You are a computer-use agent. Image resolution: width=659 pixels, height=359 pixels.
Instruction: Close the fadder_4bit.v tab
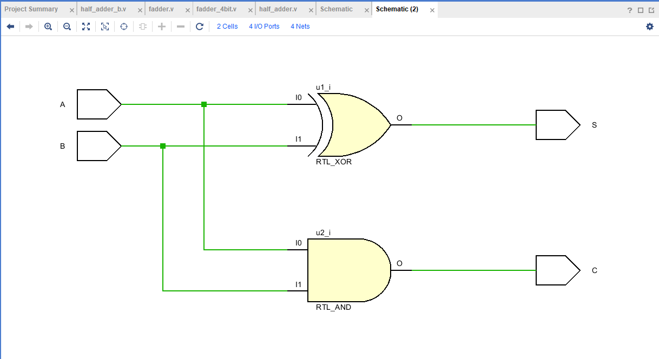click(249, 10)
